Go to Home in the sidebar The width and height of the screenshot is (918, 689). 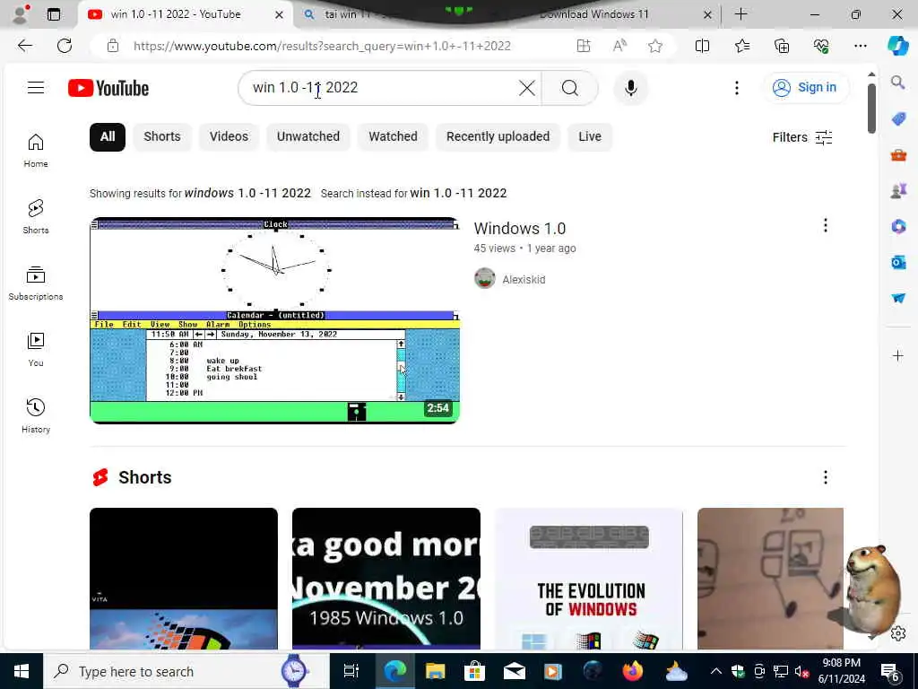pos(36,150)
